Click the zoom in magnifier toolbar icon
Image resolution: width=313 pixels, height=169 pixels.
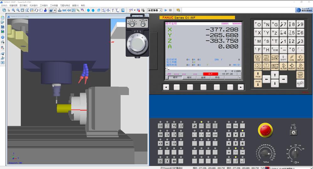[13, 10]
